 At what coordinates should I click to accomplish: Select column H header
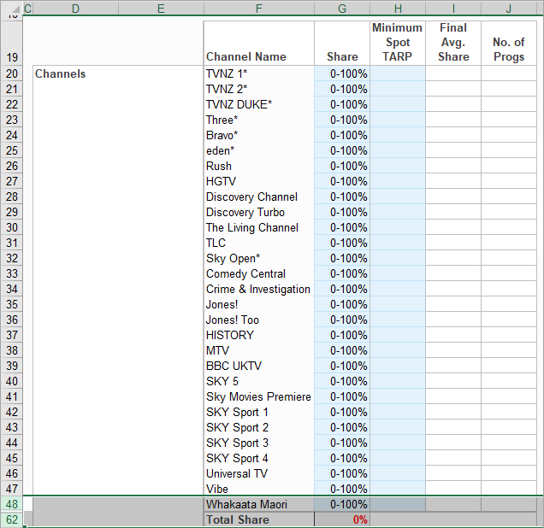click(398, 8)
